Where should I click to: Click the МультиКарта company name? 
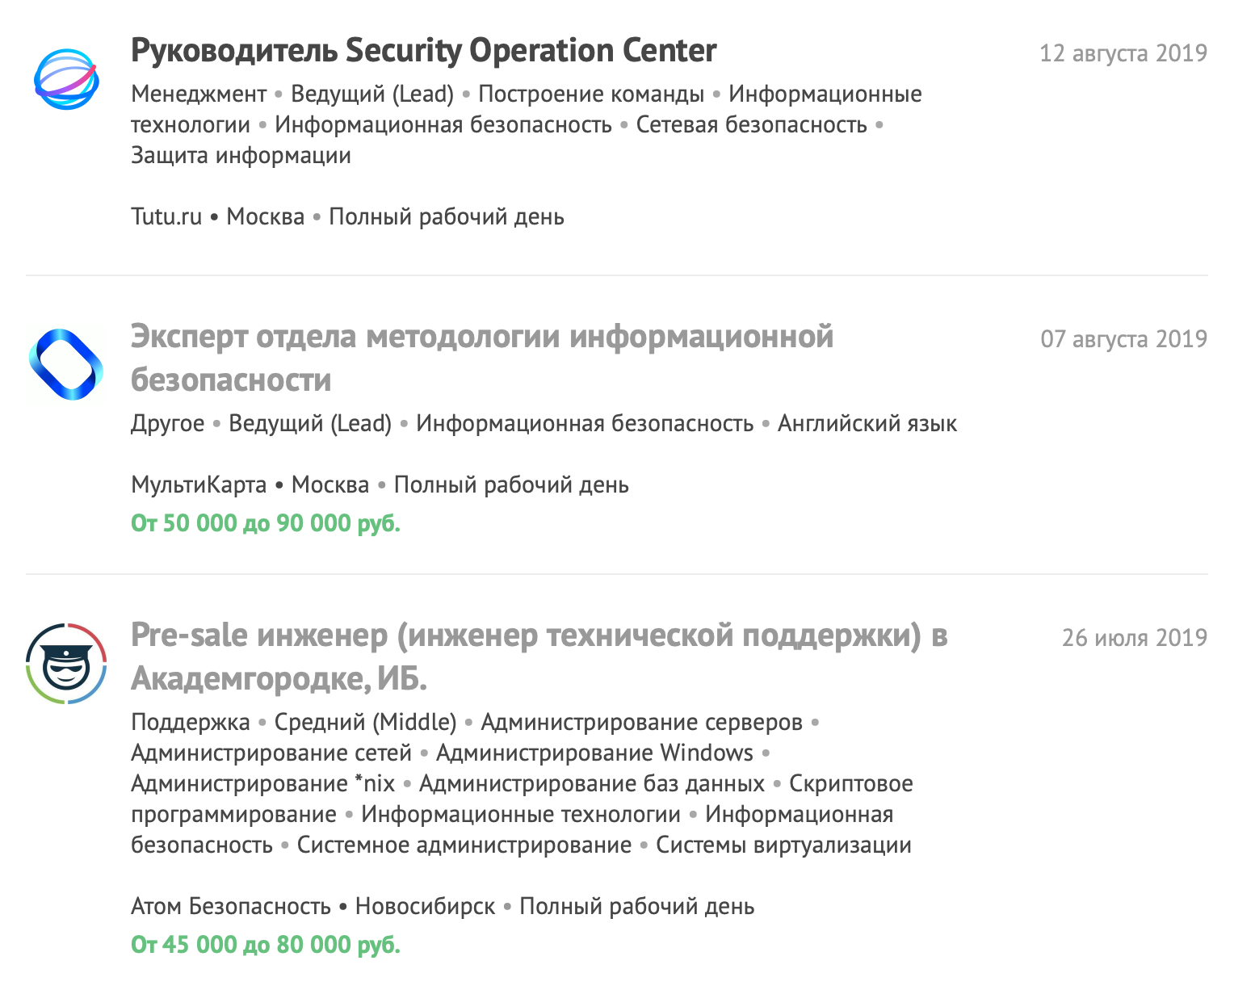(199, 485)
